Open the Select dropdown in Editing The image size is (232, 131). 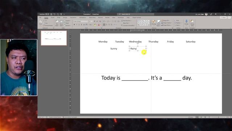(x=177, y=25)
